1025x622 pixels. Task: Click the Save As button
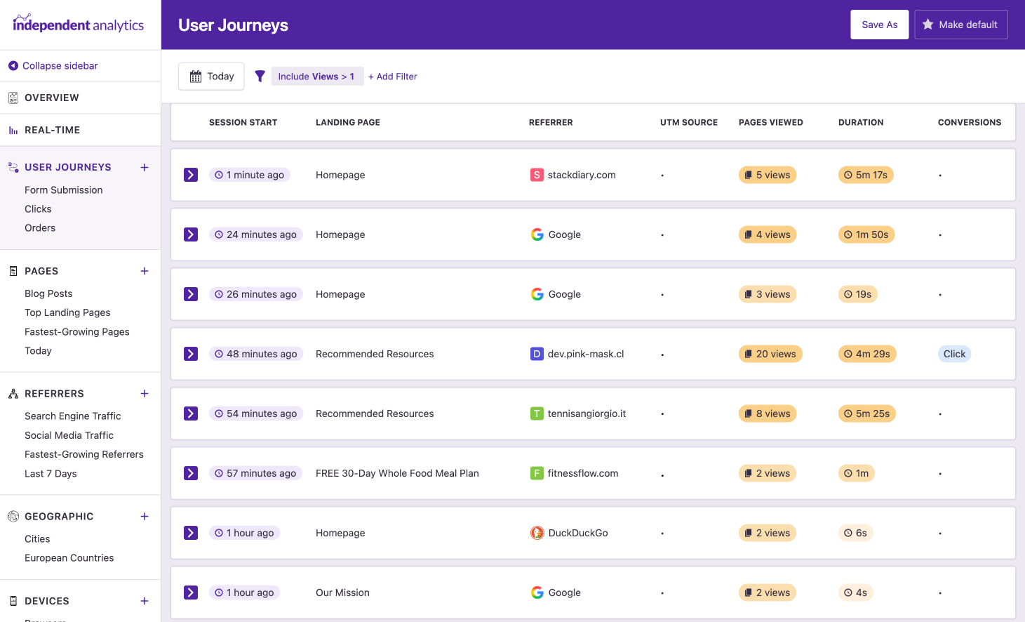[879, 24]
